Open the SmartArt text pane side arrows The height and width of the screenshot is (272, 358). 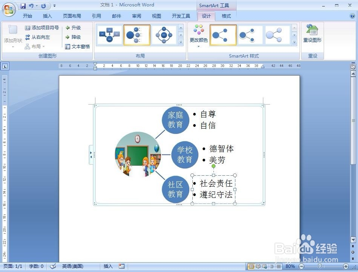pyautogui.click(x=91, y=155)
